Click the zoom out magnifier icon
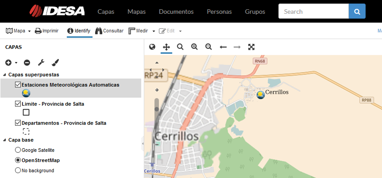382x178 pixels. tap(209, 47)
